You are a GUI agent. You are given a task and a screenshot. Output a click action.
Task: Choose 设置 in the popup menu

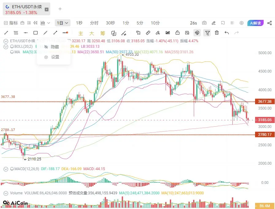(52, 57)
